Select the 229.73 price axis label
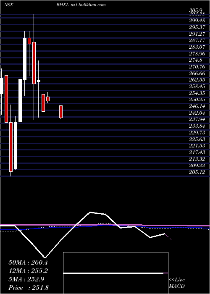This screenshot has height=294, width=210. point(197,133)
